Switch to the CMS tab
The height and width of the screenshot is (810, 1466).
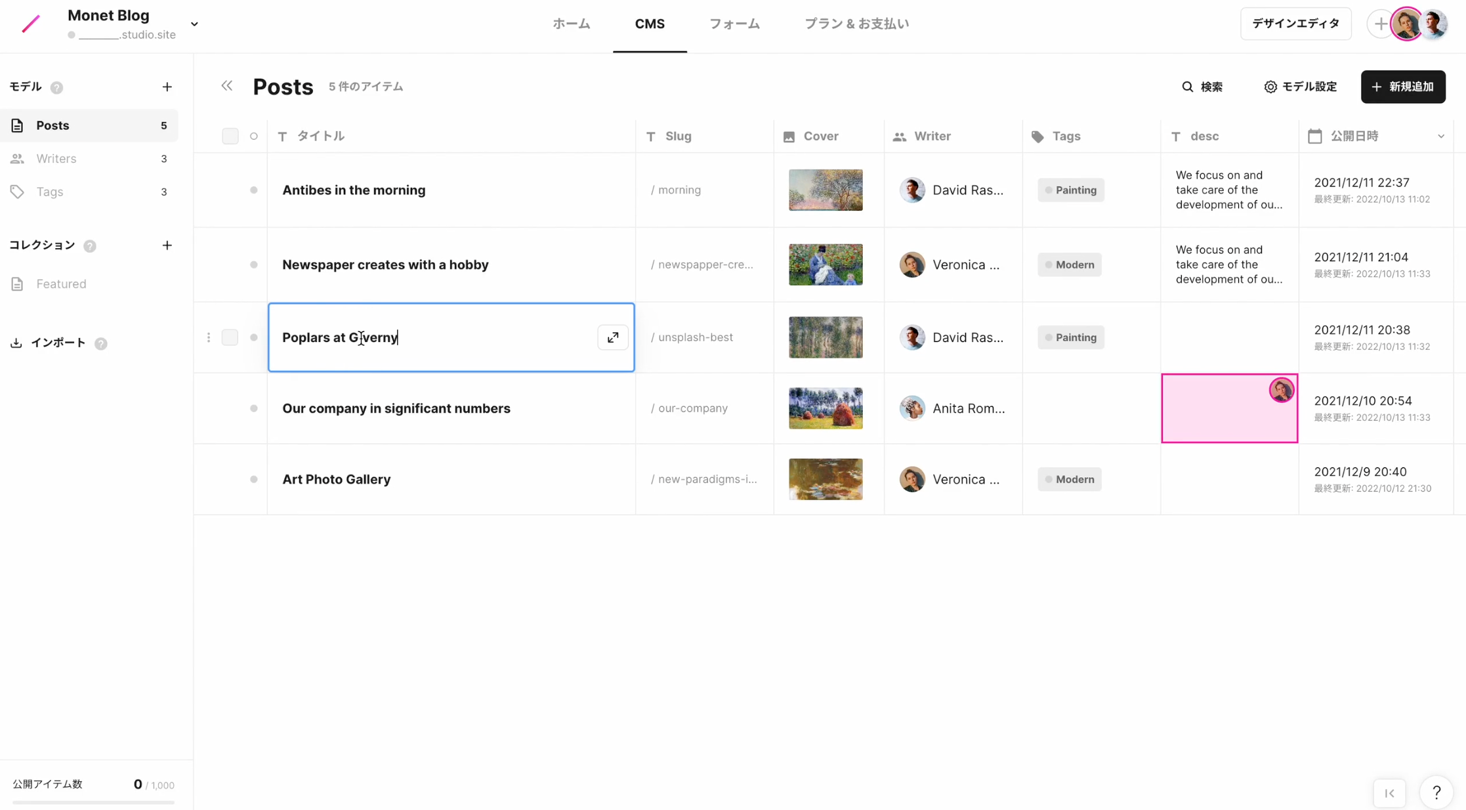(650, 24)
